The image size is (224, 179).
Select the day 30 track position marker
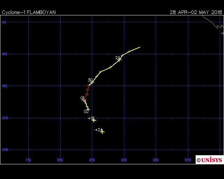[92, 82]
